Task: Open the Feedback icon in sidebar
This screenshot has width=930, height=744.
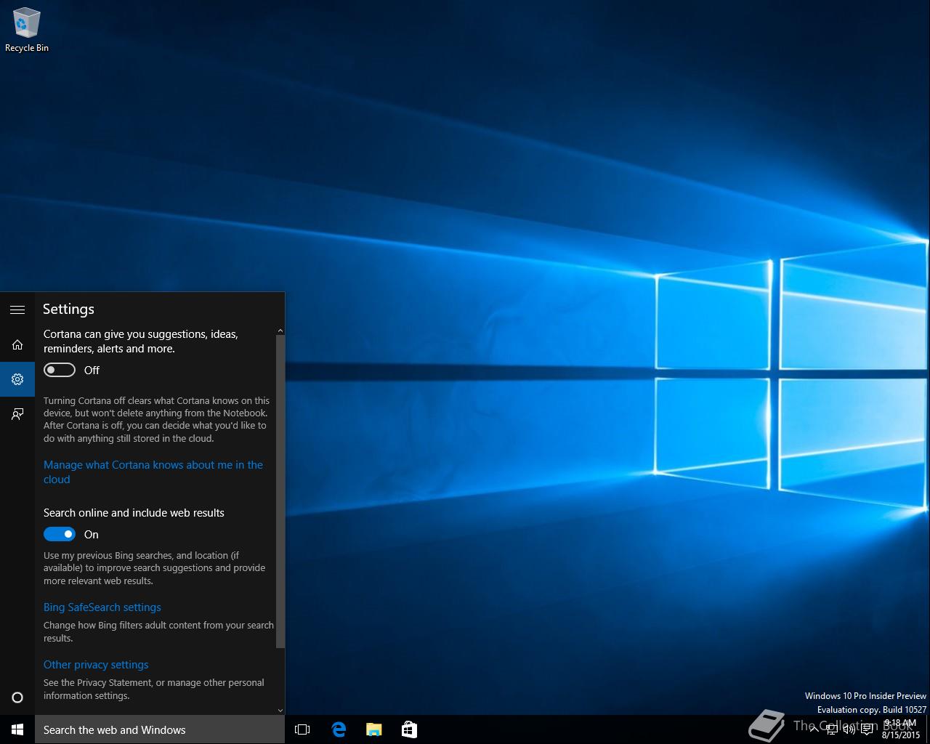Action: (17, 414)
